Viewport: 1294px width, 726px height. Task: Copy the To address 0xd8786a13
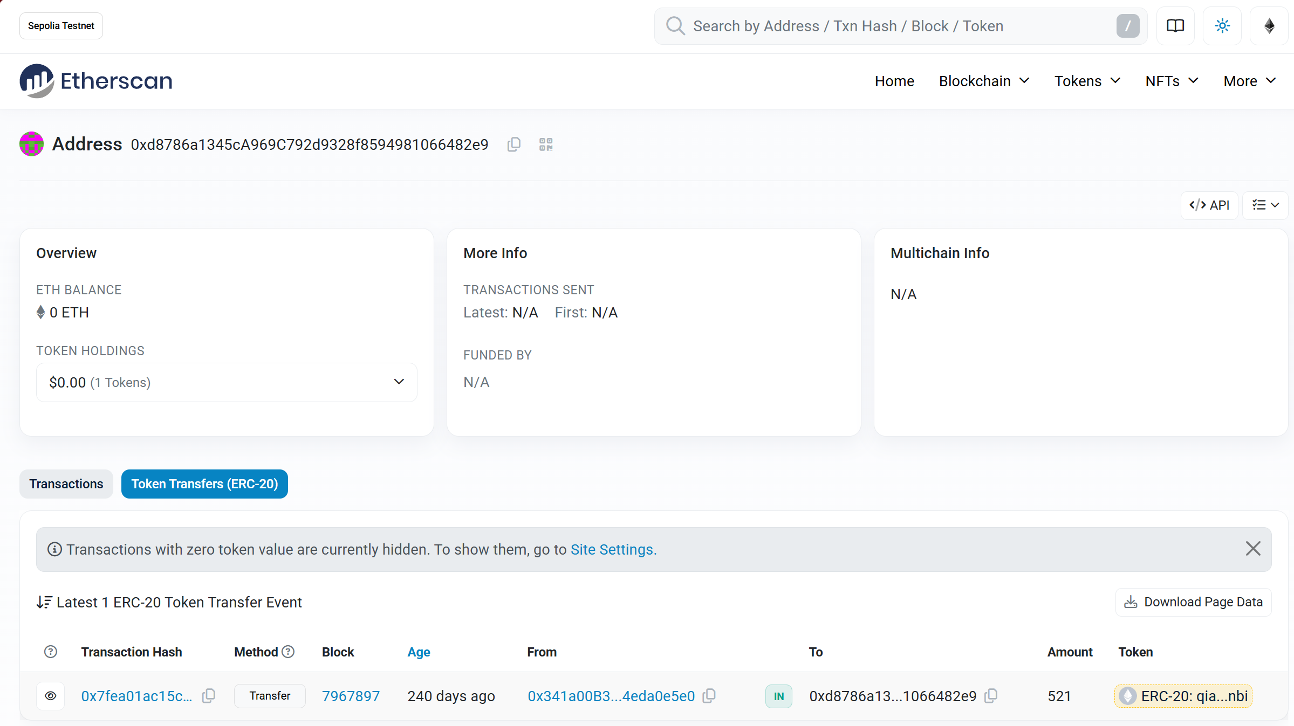pyautogui.click(x=991, y=696)
